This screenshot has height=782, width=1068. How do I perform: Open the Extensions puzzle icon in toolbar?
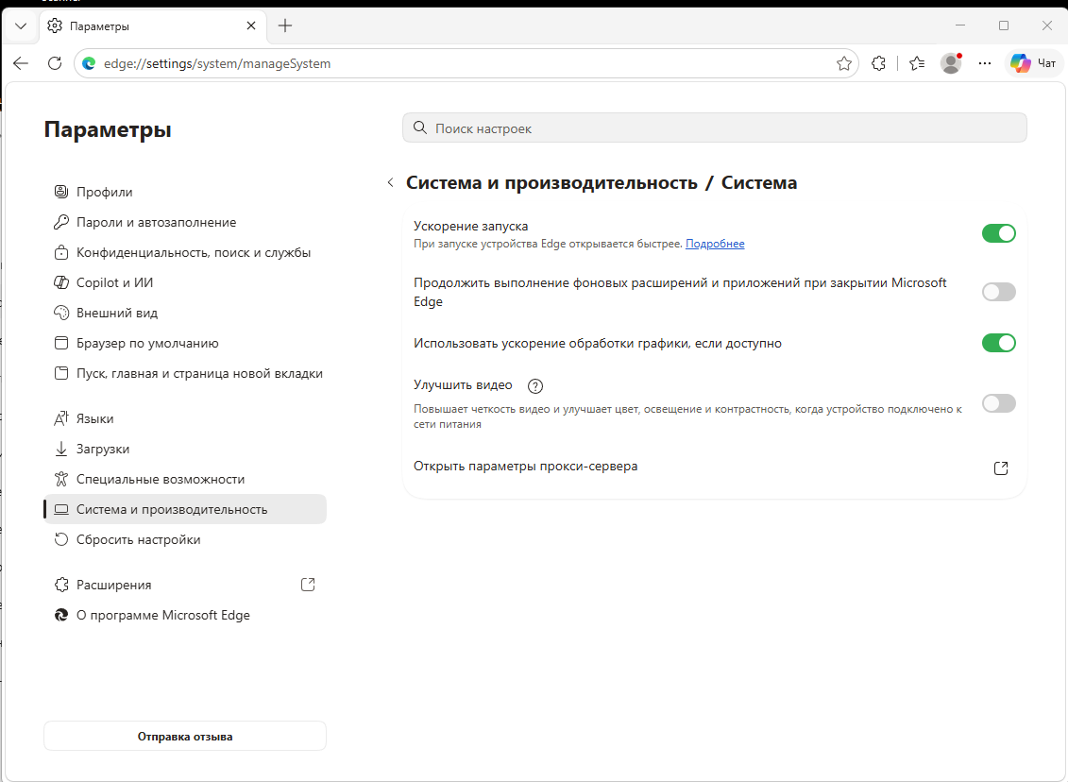tap(878, 63)
